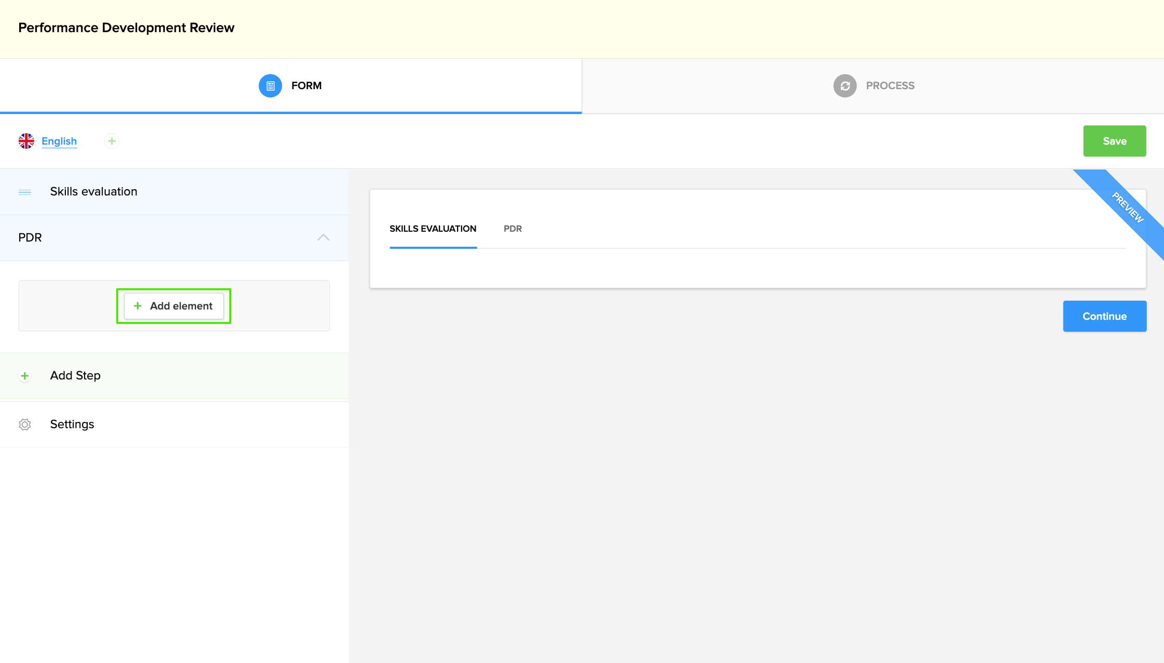Click the Add Step row label
1164x663 pixels.
(75, 376)
